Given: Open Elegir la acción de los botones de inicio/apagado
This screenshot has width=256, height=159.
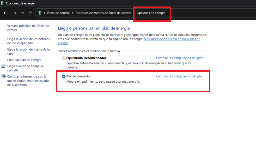Looking at the screenshot, I should click(28, 41).
